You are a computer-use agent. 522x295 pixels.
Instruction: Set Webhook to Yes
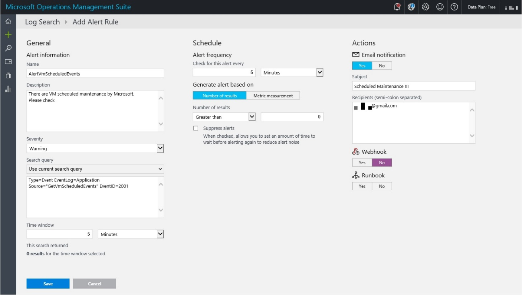click(362, 163)
